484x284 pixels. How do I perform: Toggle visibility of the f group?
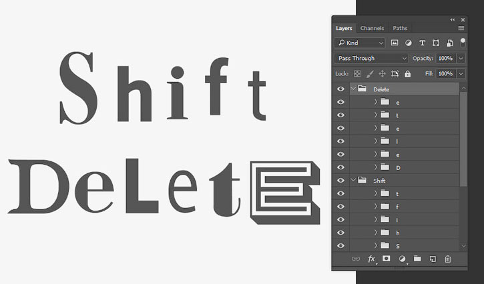tap(340, 206)
